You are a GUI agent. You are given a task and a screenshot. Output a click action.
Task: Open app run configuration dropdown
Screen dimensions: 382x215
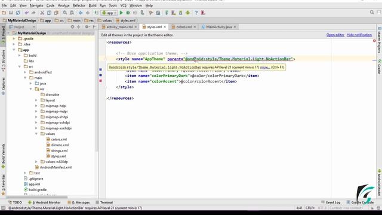pyautogui.click(x=109, y=13)
